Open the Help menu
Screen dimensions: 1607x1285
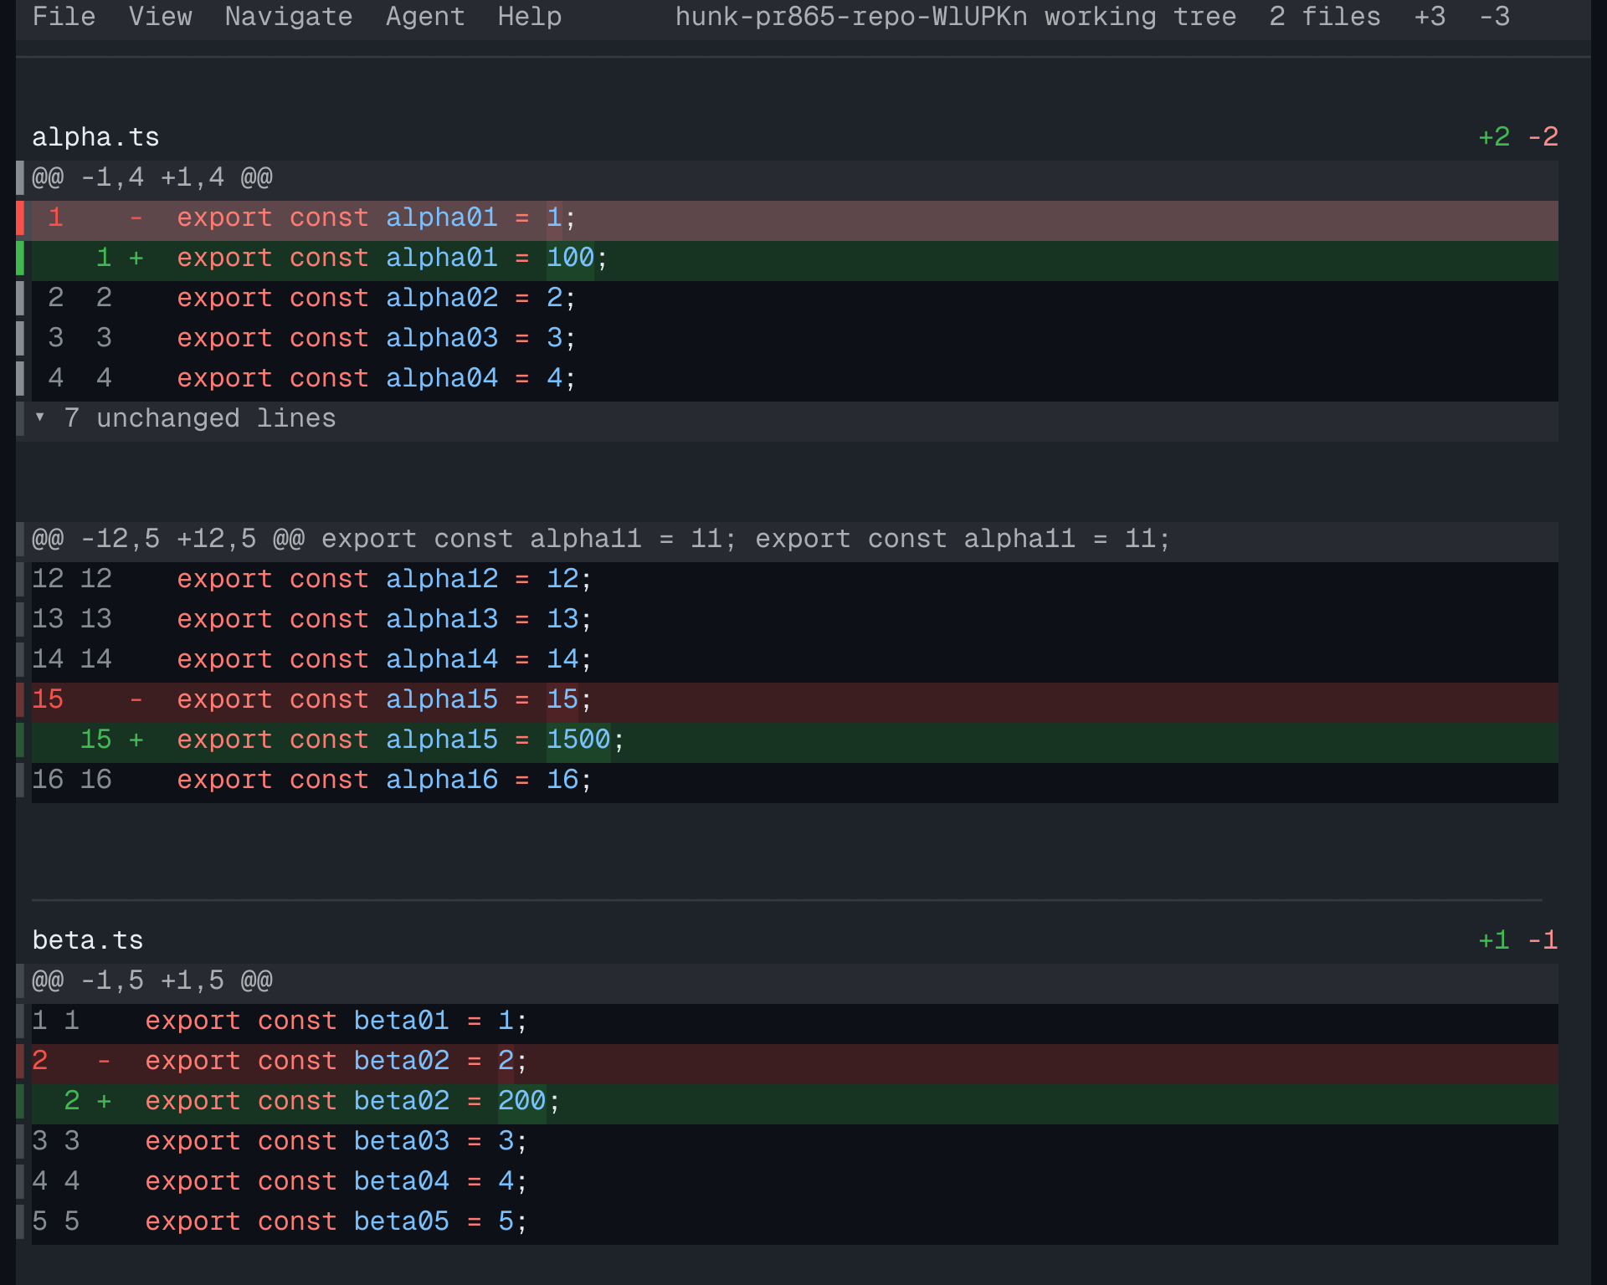point(529,17)
